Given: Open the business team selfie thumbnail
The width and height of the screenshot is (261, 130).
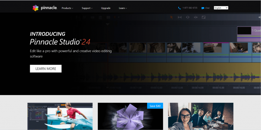Looking at the screenshot, I should pos(201,116).
